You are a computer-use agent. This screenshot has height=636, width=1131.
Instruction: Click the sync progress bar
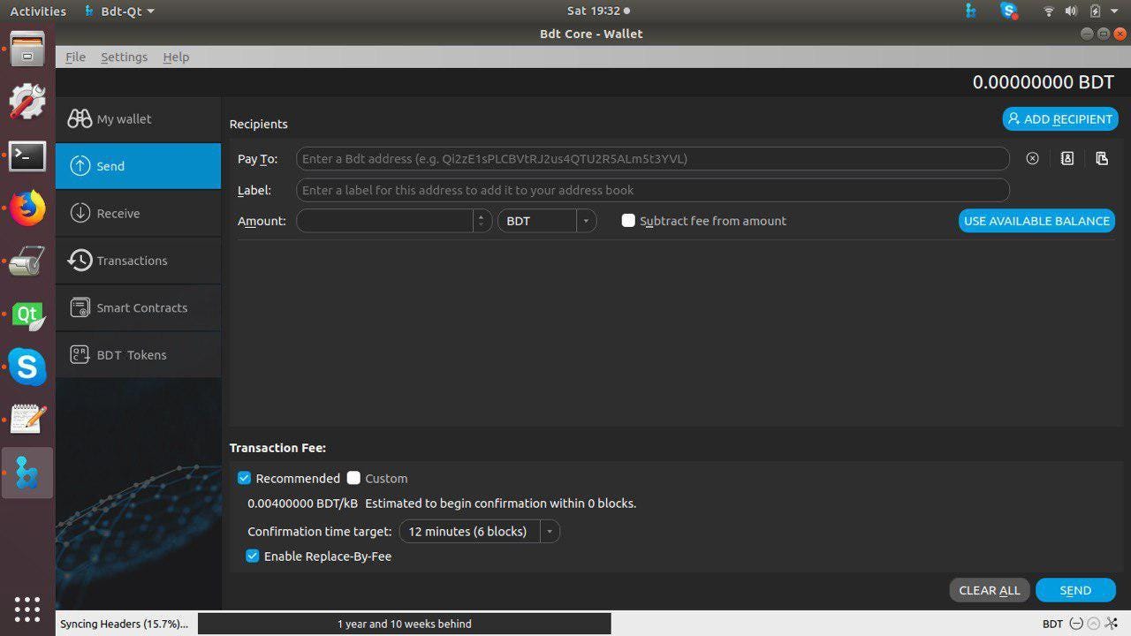click(404, 624)
